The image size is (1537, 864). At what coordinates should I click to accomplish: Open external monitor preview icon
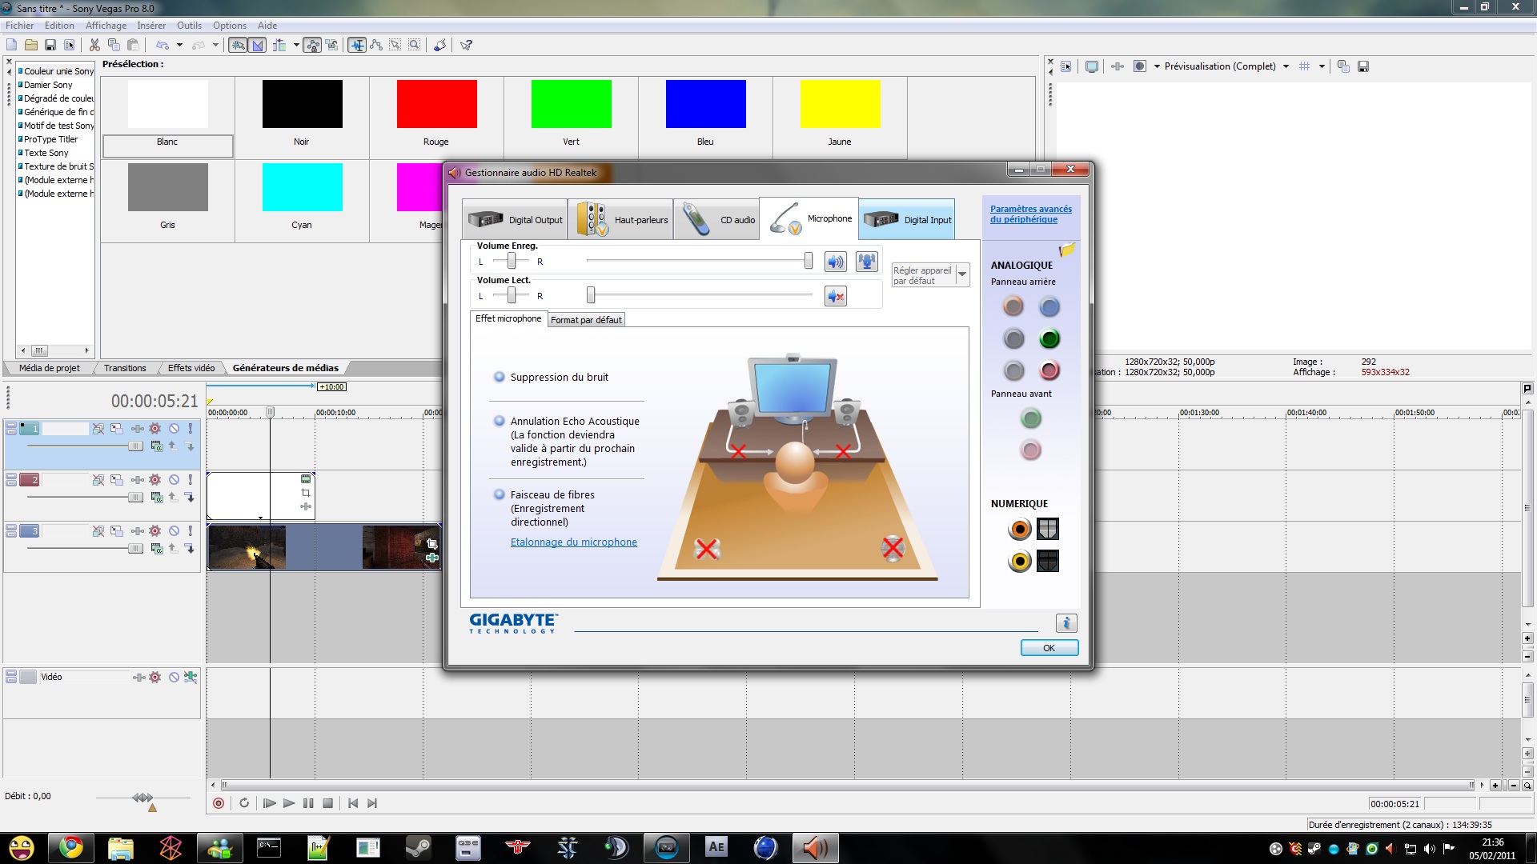[1092, 66]
